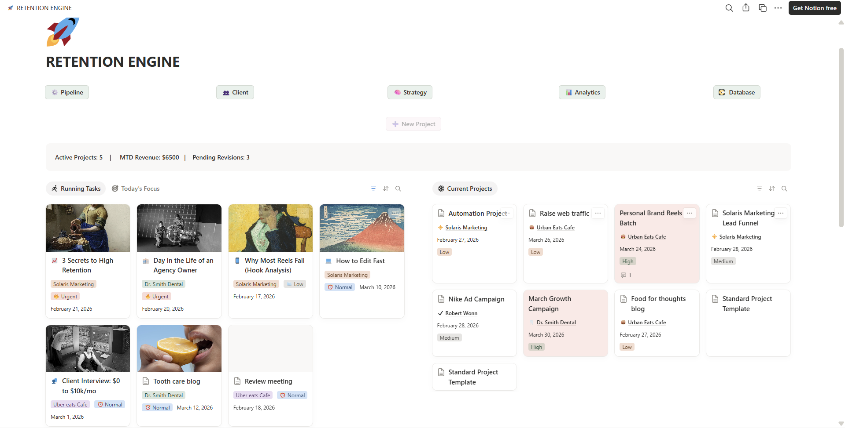This screenshot has width=845, height=428.
Task: Sort the Running Tasks view
Action: (x=386, y=189)
